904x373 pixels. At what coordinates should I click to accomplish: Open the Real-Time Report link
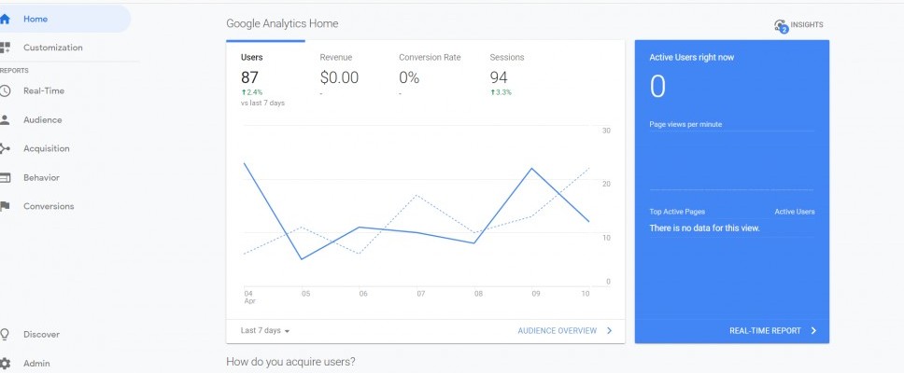(765, 330)
